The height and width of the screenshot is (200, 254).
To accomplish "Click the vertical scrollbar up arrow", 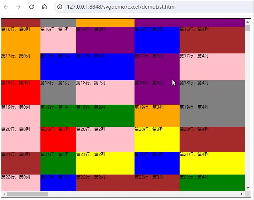I will (x=248, y=22).
